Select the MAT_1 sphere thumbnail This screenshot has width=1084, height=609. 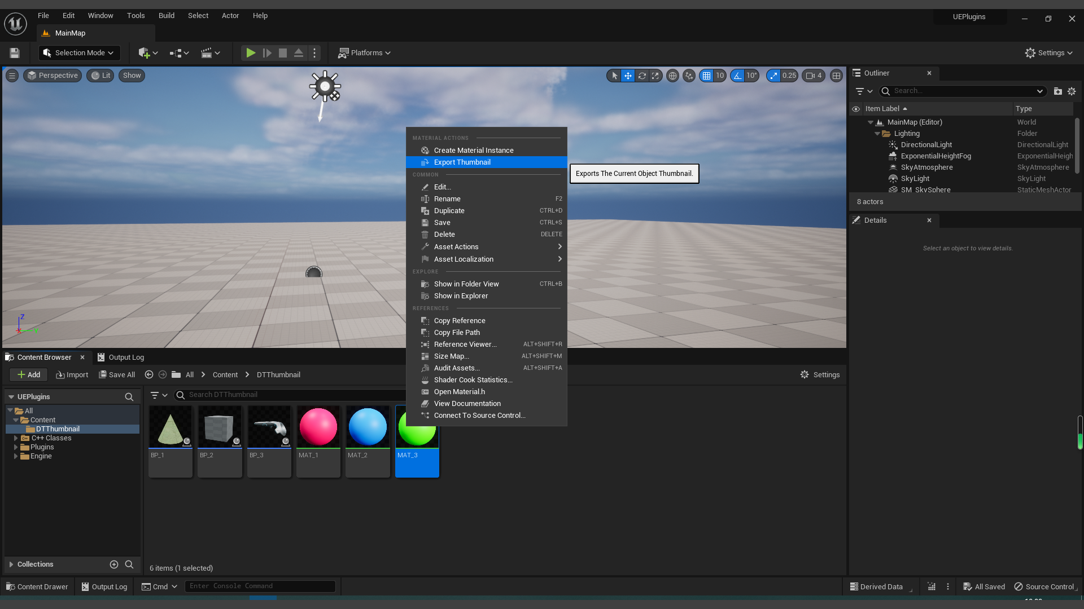pyautogui.click(x=318, y=427)
